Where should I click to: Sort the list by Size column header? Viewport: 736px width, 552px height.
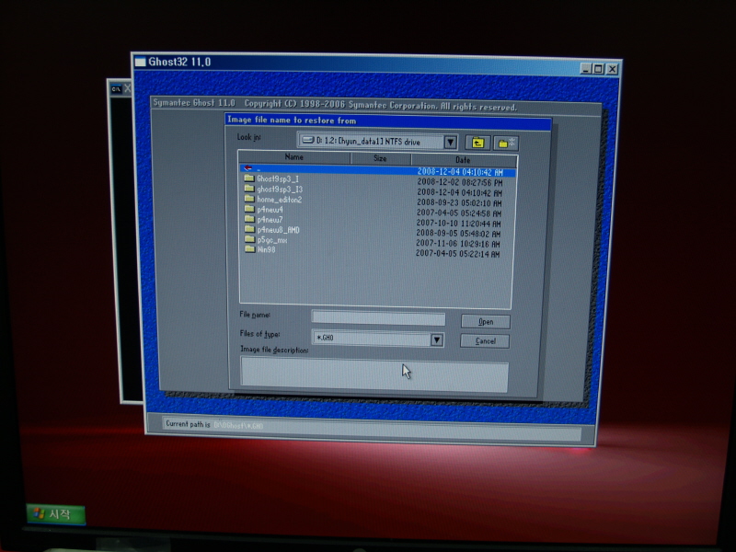[380, 158]
